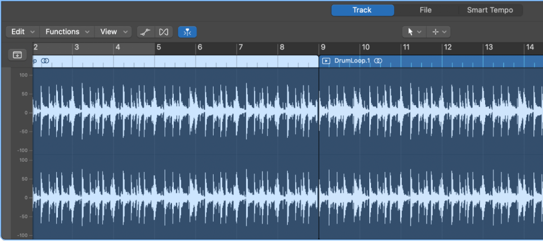Click the global tracks disclosure button

pyautogui.click(x=17, y=54)
